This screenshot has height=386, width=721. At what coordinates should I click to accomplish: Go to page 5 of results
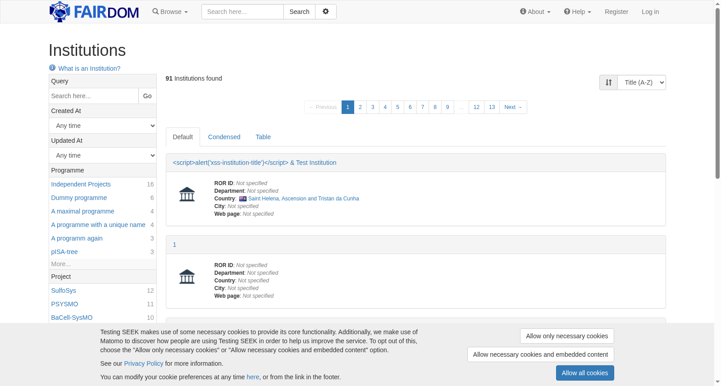click(x=397, y=107)
